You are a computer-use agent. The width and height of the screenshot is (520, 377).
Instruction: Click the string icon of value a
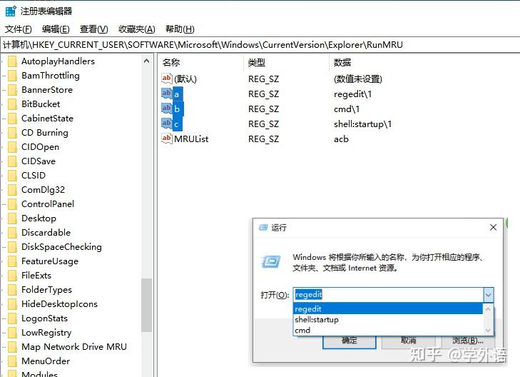click(x=166, y=94)
